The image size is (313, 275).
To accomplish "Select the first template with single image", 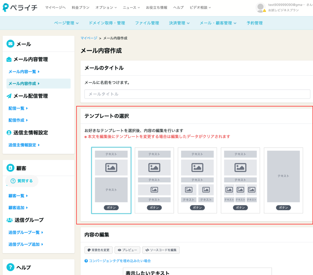I will 111,180.
